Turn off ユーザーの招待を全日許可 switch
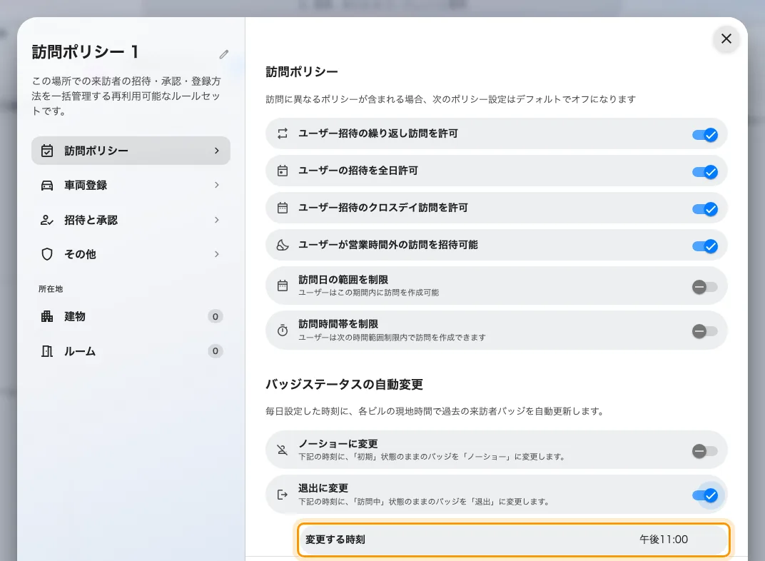Viewport: 765px width, 561px height. coord(705,172)
